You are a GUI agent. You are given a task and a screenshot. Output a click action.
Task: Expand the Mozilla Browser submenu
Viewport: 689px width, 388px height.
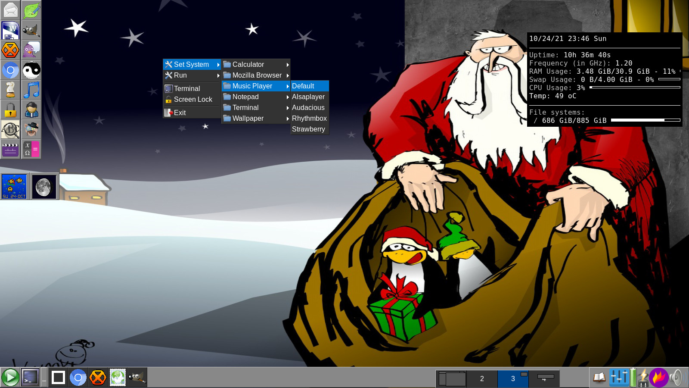256,75
